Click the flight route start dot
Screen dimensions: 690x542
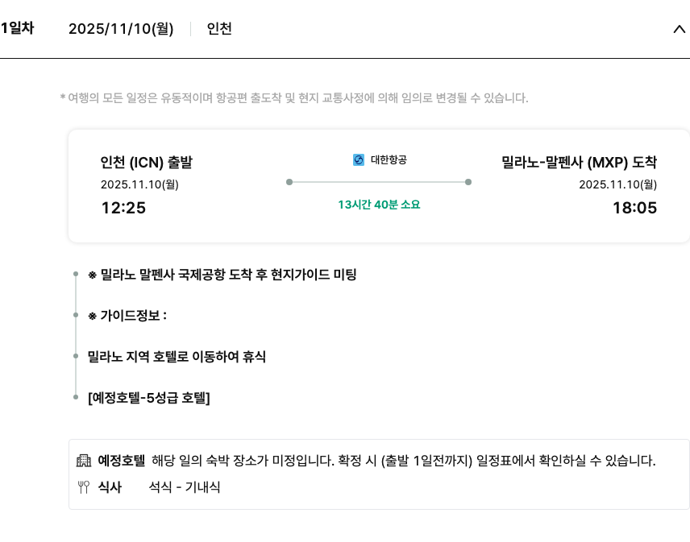click(289, 182)
